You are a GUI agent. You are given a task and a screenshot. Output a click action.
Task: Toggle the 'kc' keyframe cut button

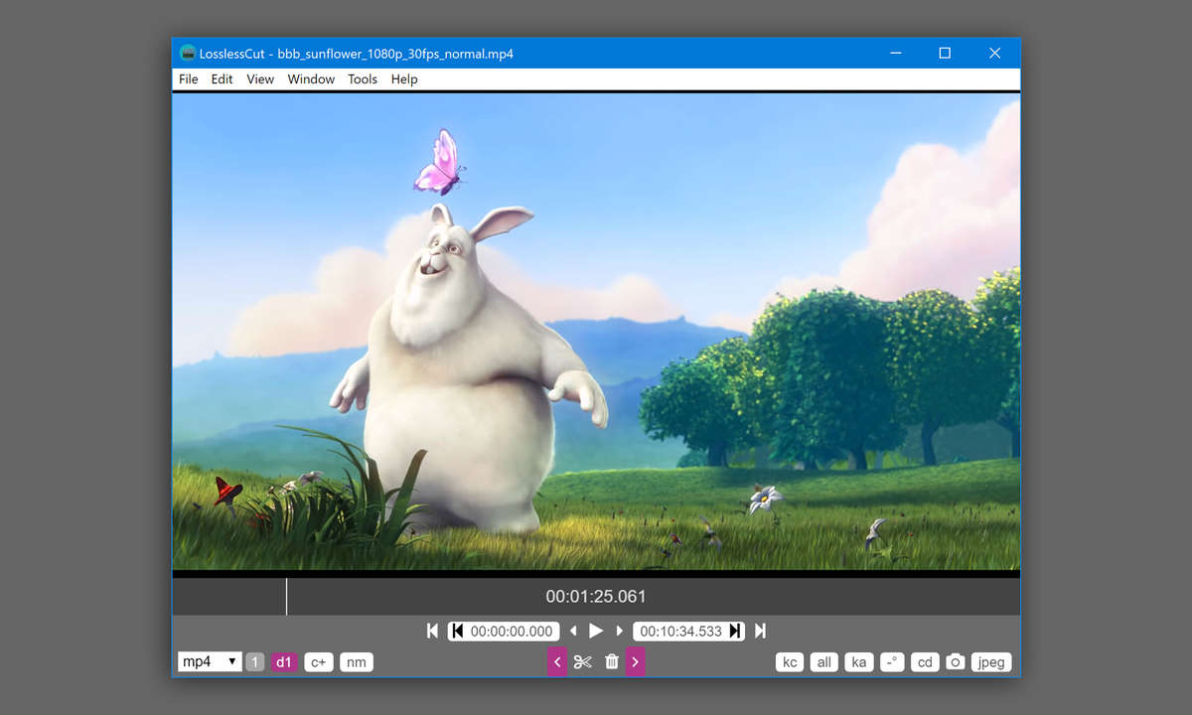[790, 662]
